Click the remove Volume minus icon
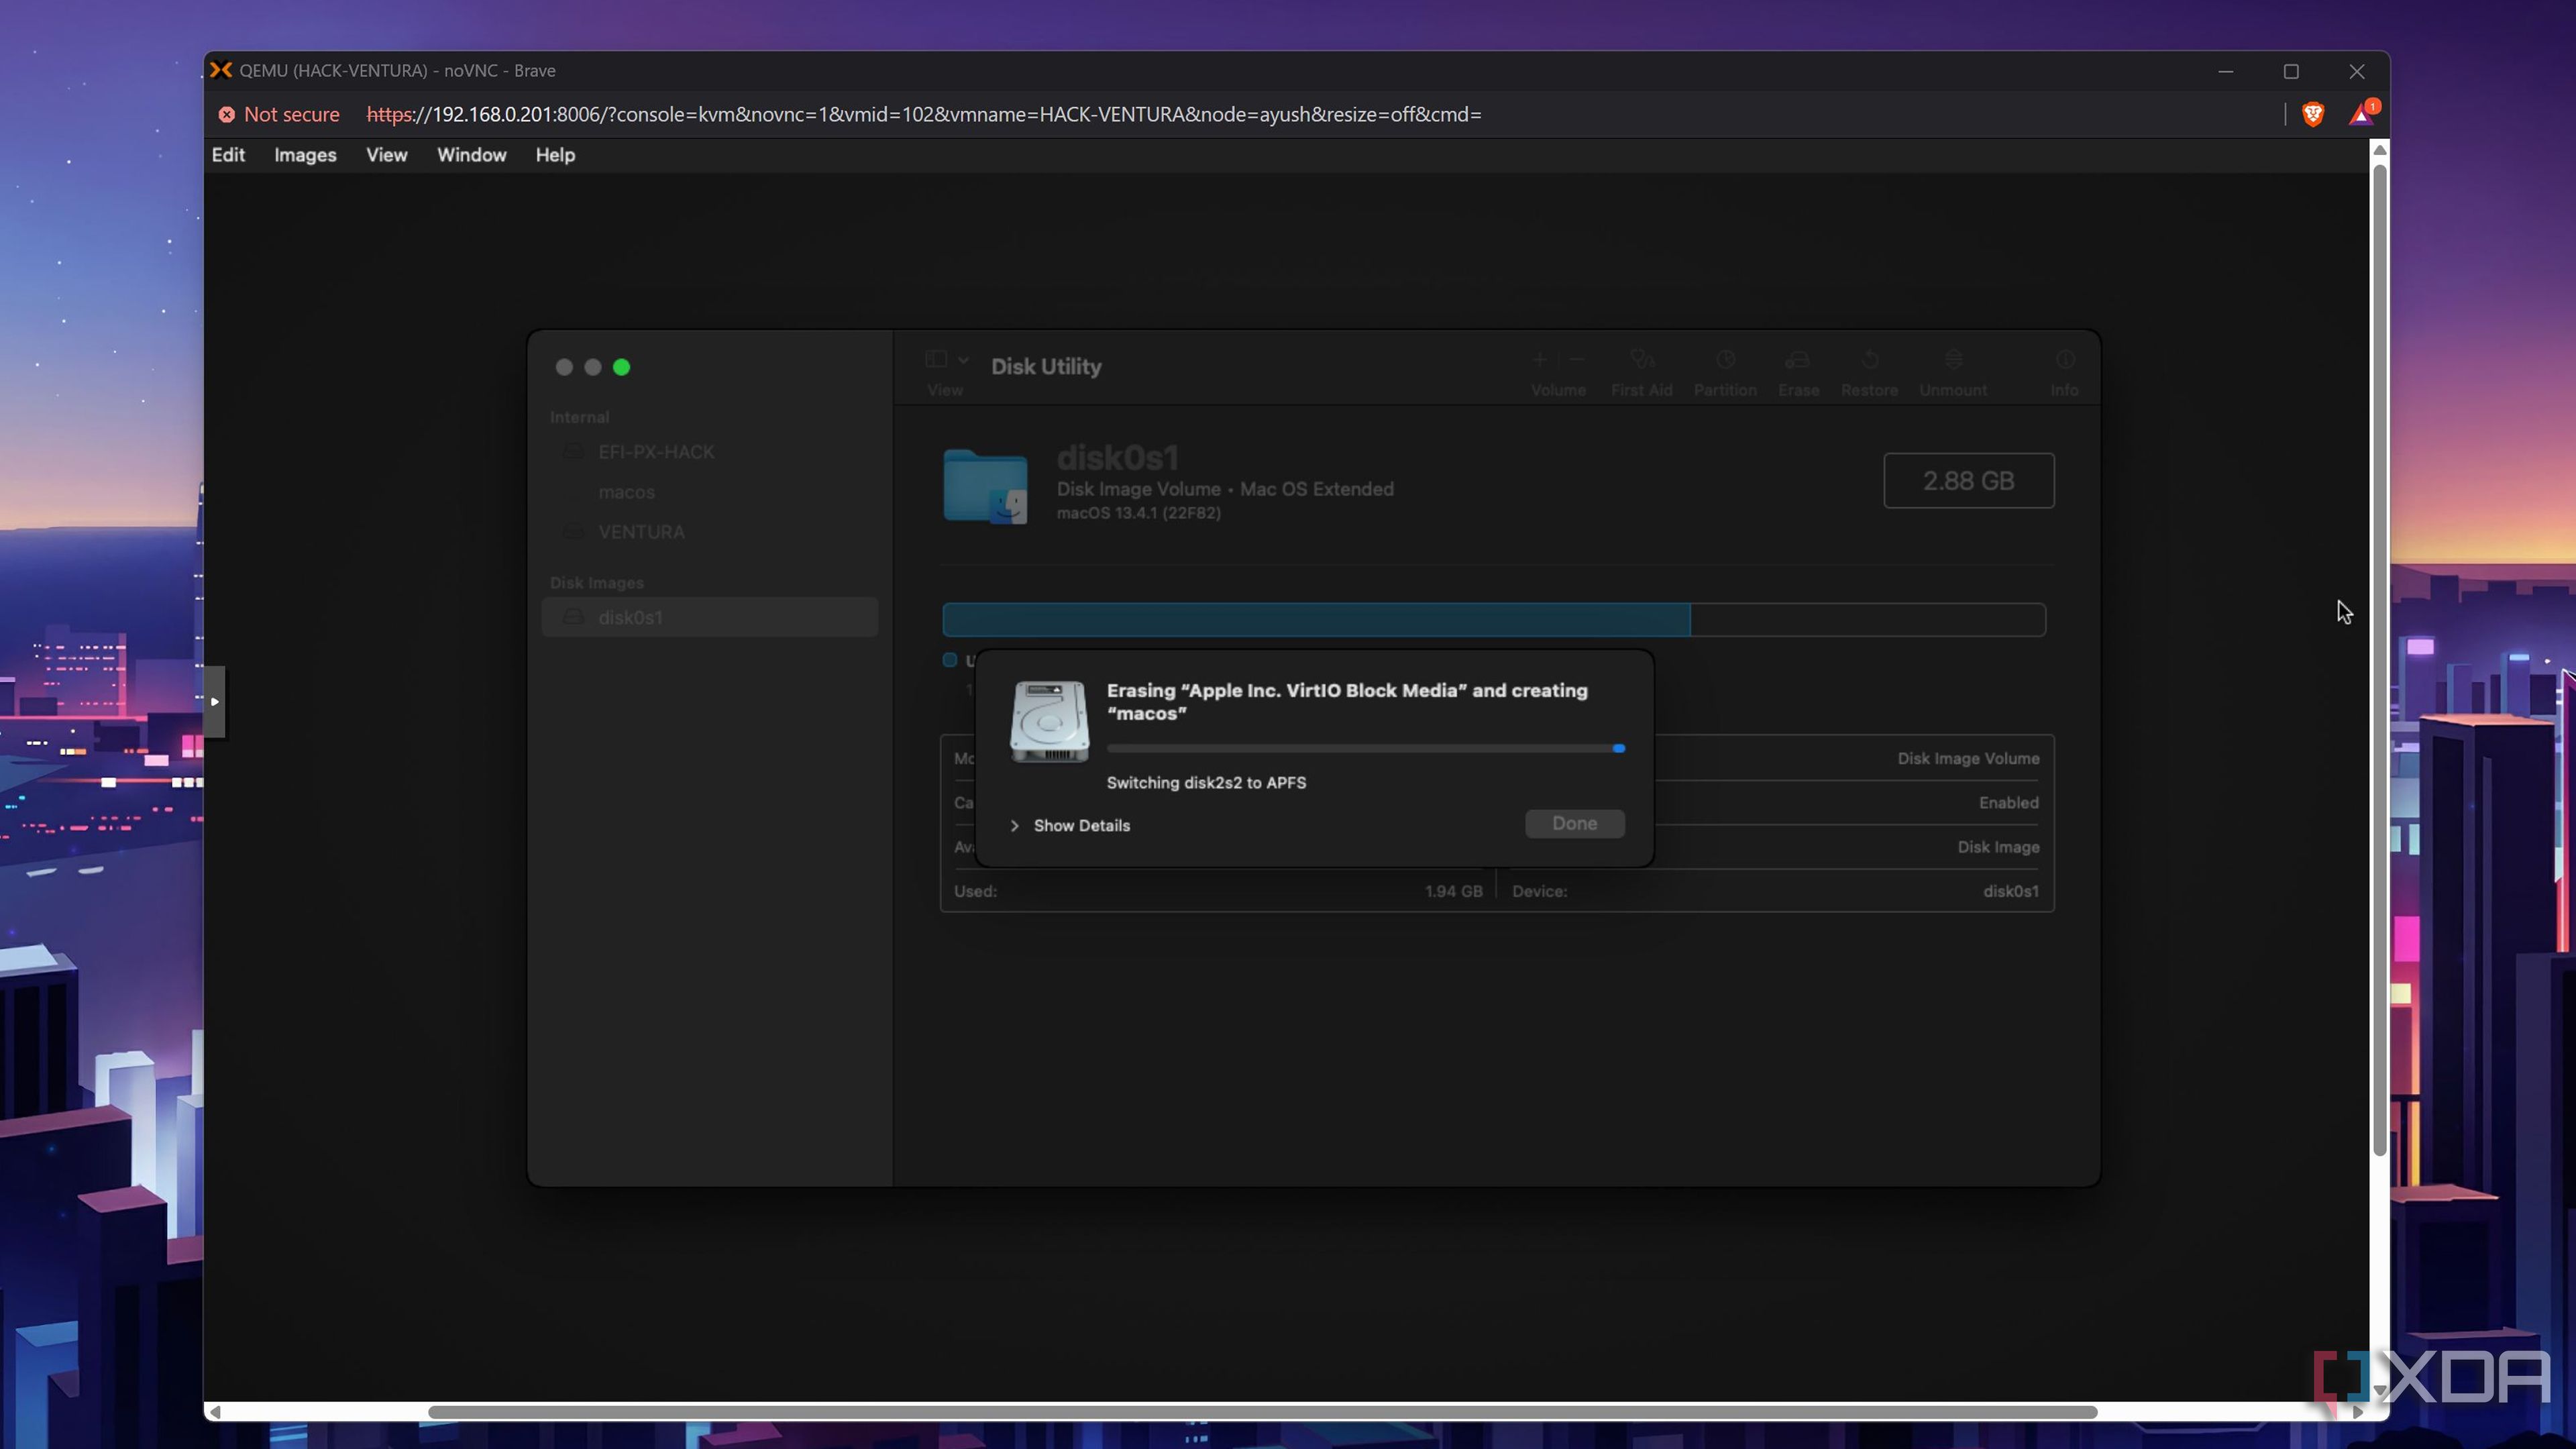 click(x=1577, y=359)
